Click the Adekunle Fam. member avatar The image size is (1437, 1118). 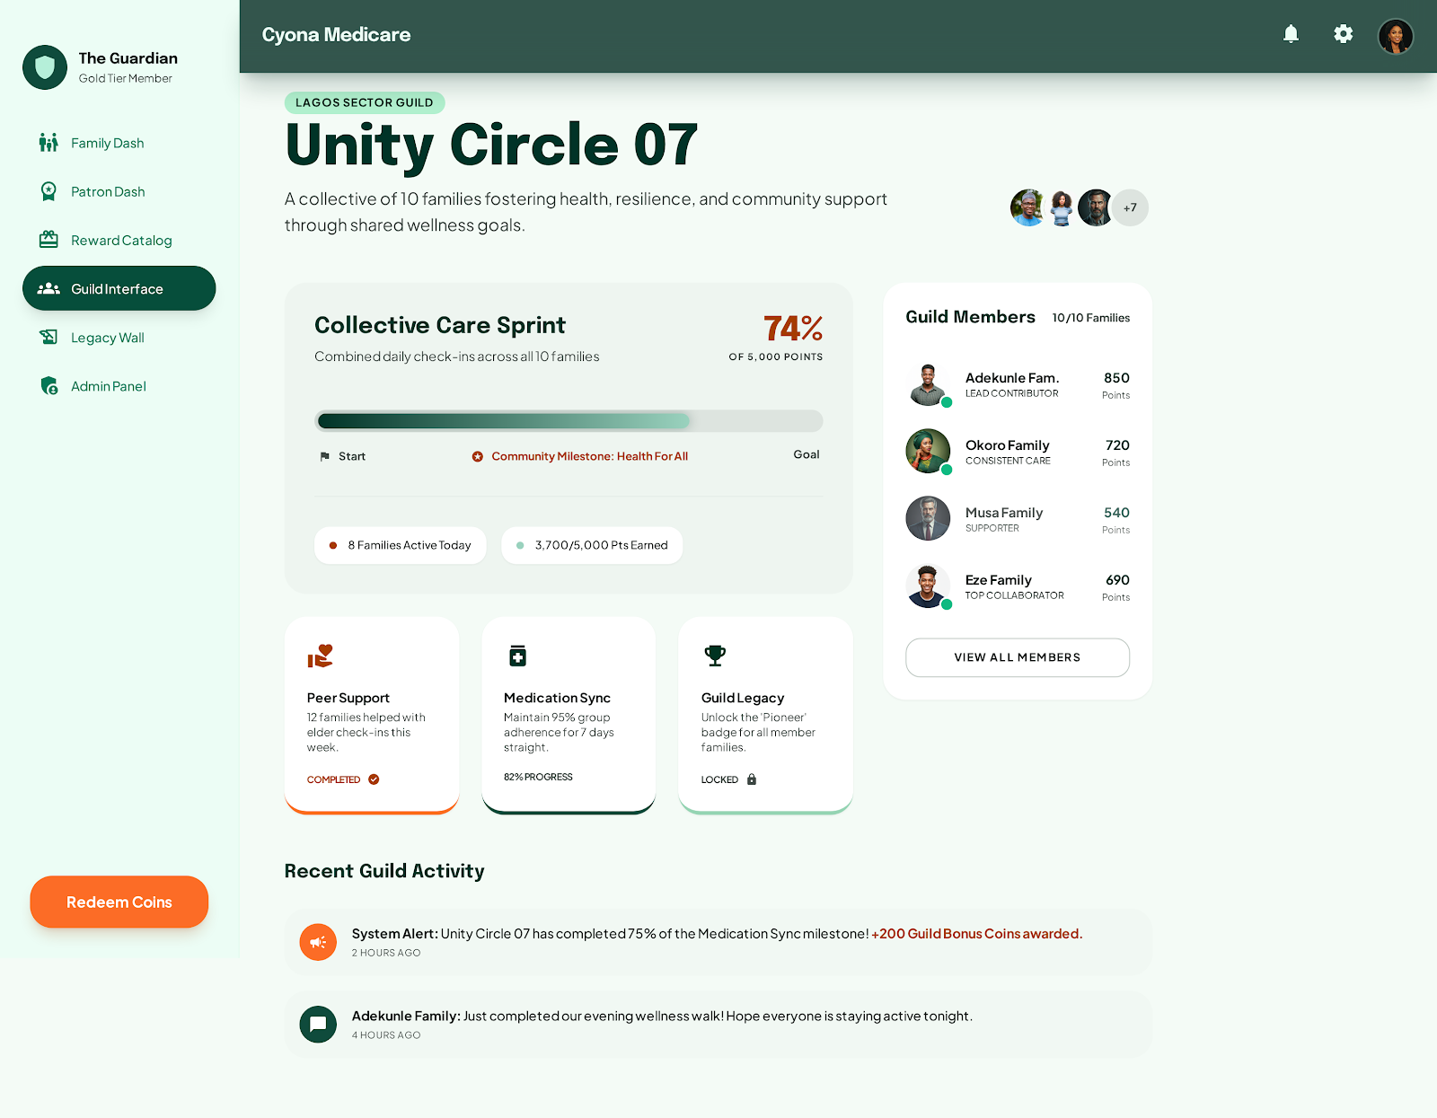click(928, 383)
